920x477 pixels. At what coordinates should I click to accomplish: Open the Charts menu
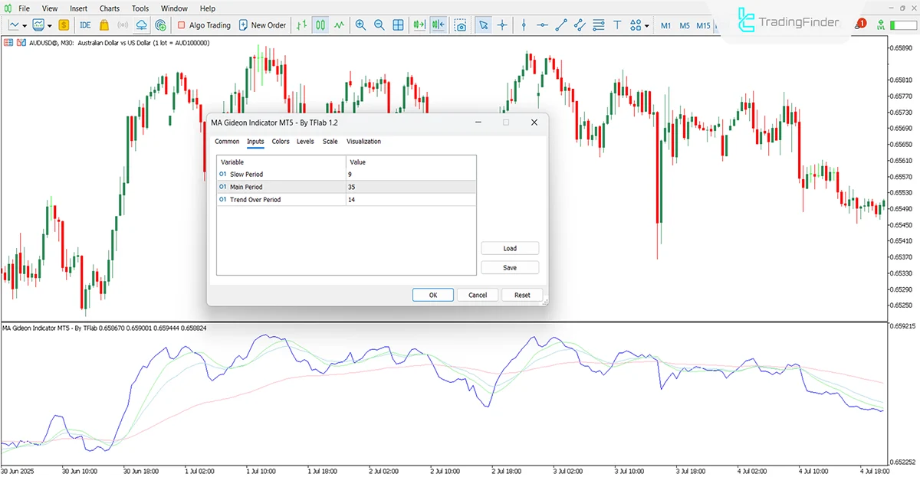click(x=109, y=8)
